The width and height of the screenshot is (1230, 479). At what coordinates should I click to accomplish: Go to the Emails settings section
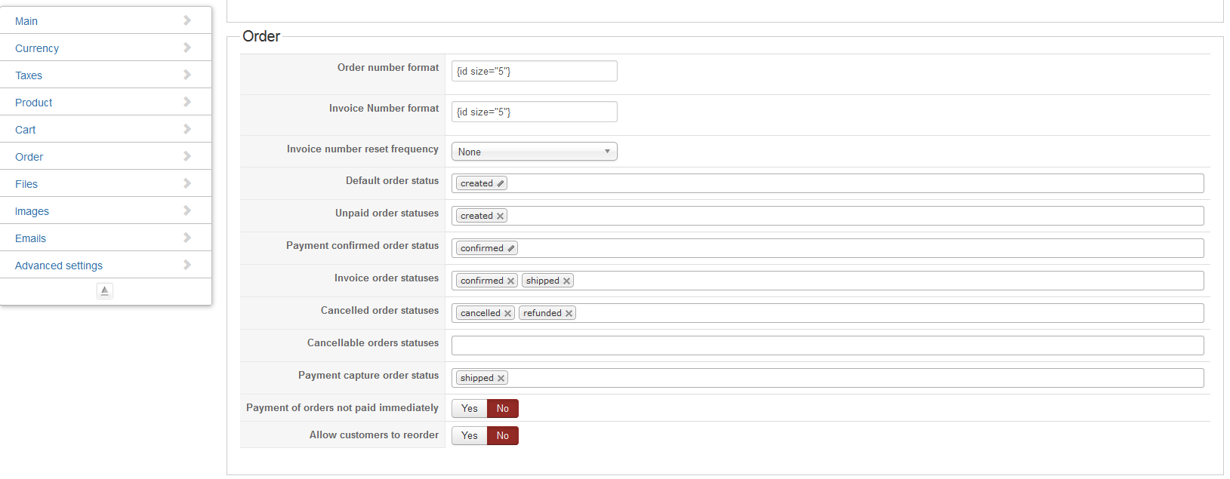(x=30, y=238)
